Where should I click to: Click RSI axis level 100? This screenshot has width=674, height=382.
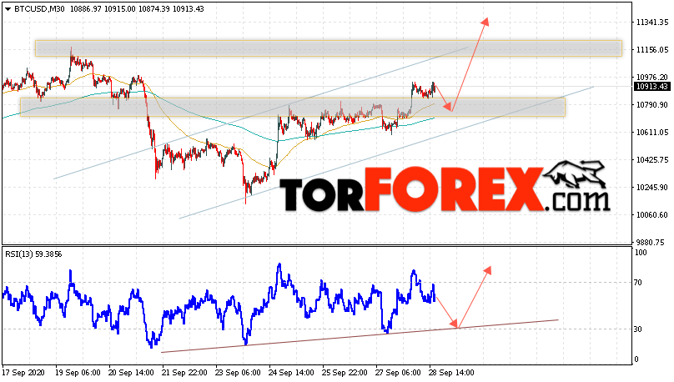coord(641,253)
